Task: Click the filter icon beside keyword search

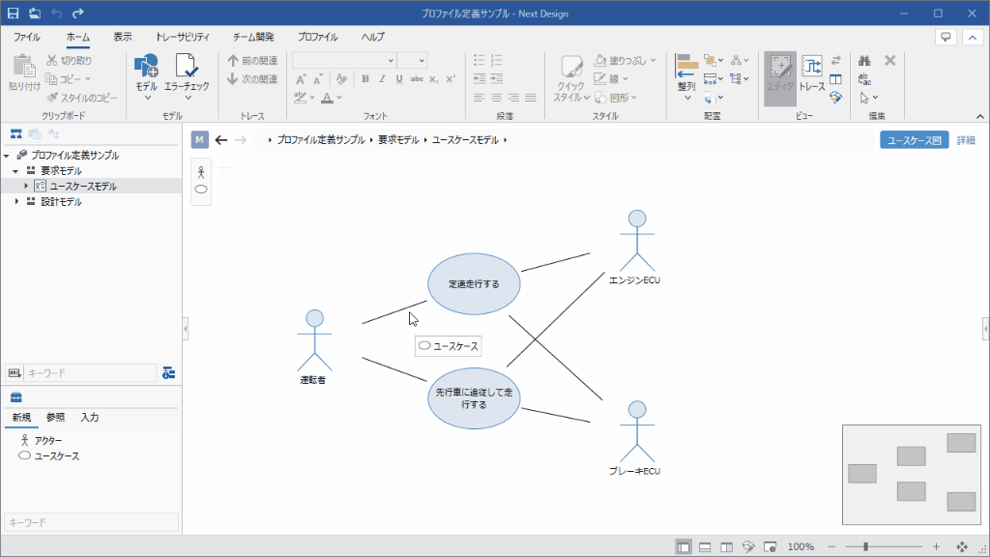Action: point(168,373)
